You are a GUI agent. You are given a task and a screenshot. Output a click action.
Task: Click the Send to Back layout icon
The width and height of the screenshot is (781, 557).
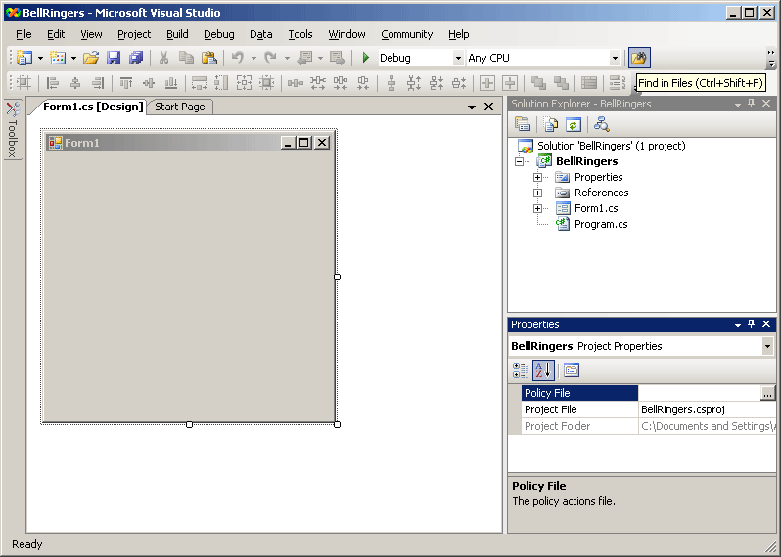coord(562,82)
